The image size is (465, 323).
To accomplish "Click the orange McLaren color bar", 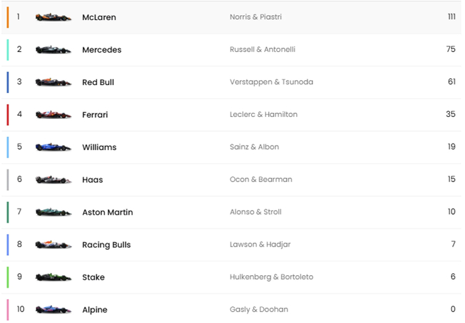I will 7,17.
